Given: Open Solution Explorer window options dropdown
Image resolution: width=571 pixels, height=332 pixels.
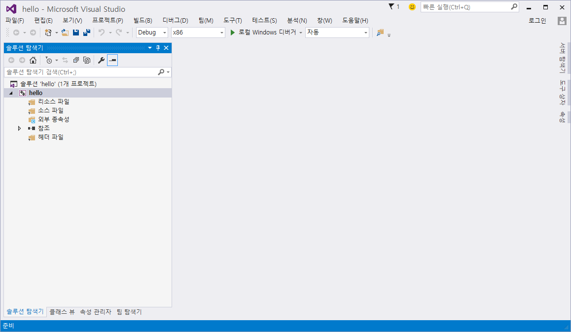Looking at the screenshot, I should (150, 48).
